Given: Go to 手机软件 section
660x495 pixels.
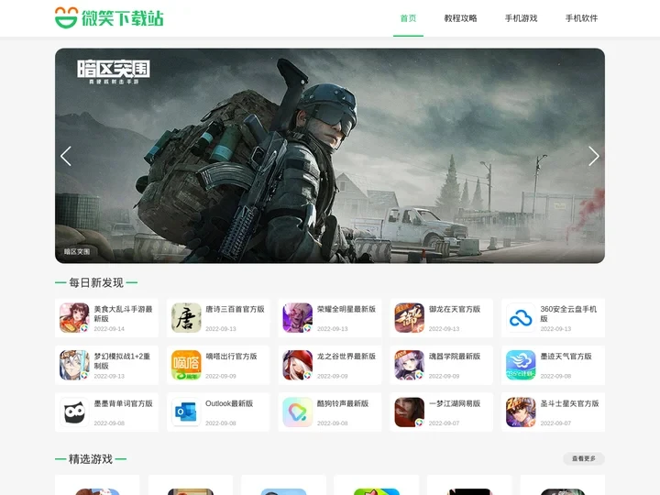Looking at the screenshot, I should click(x=581, y=18).
